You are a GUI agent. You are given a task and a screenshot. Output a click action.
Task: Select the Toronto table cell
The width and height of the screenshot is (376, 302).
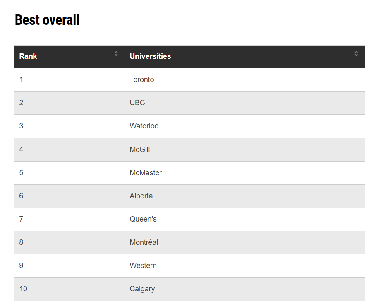(245, 80)
